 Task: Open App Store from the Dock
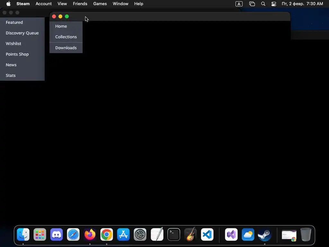pos(123,234)
